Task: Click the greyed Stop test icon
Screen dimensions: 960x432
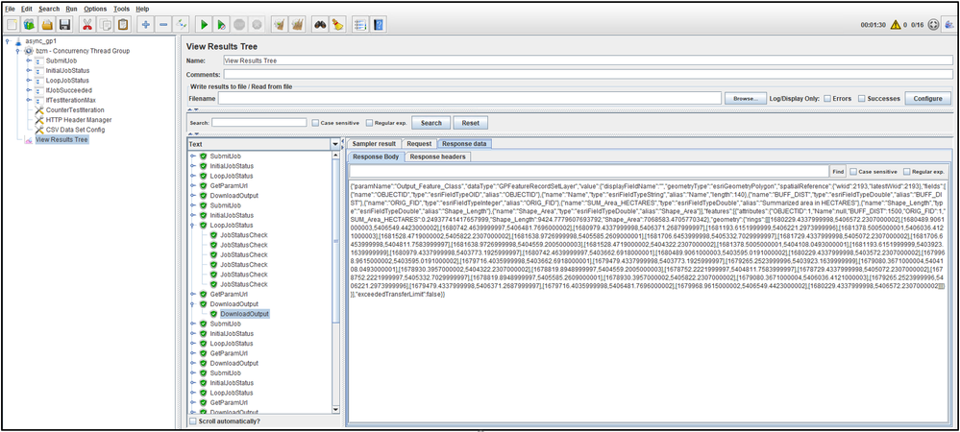Action: coord(239,24)
